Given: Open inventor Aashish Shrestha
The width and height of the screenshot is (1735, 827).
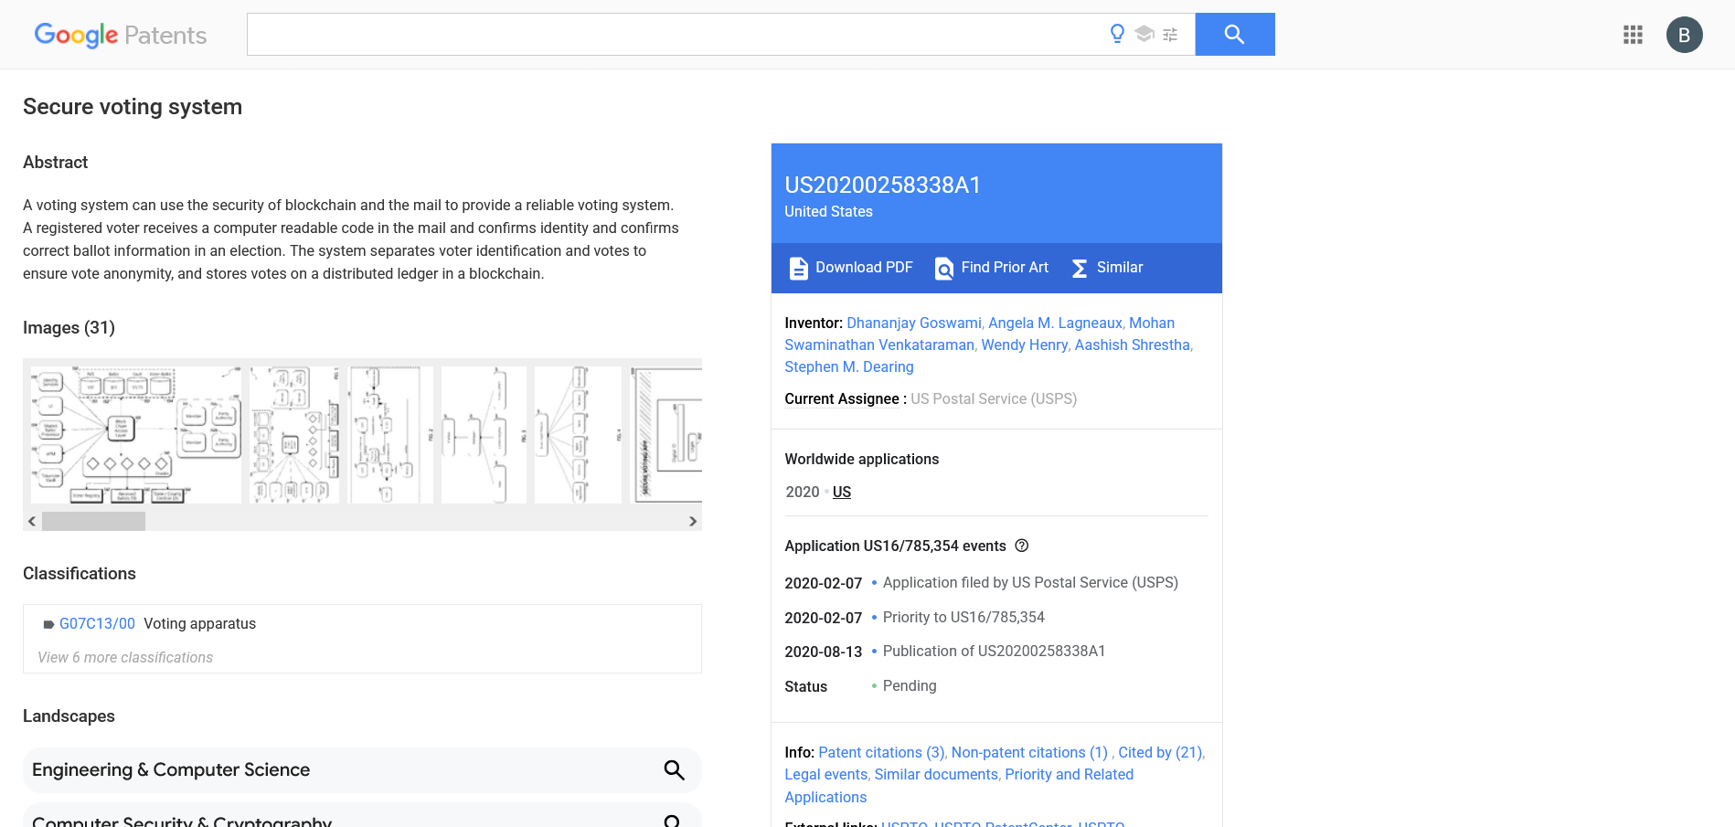Looking at the screenshot, I should pyautogui.click(x=1132, y=345).
